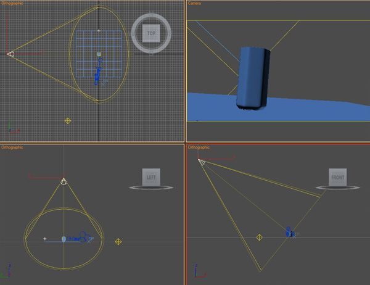Open the bottom-left Orthographic viewport label menu
Image resolution: width=370 pixels, height=285 pixels.
pos(12,147)
